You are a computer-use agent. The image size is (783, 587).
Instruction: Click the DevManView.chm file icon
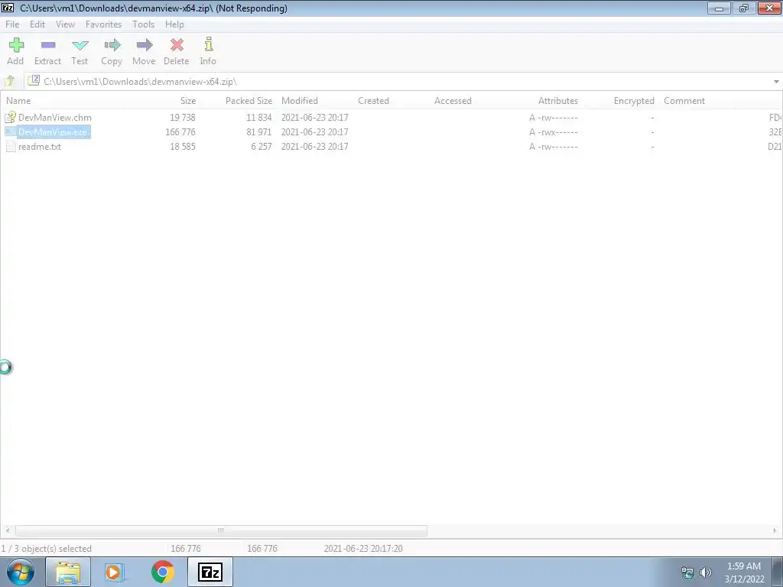(x=10, y=117)
